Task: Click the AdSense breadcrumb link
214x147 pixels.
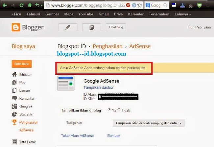Action: point(140,46)
